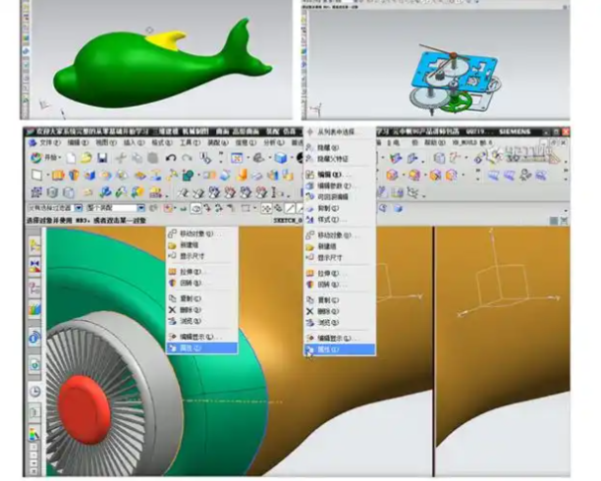The width and height of the screenshot is (601, 481).
Task: Expand the 开始 (Start) dropdown
Action: tap(49, 158)
